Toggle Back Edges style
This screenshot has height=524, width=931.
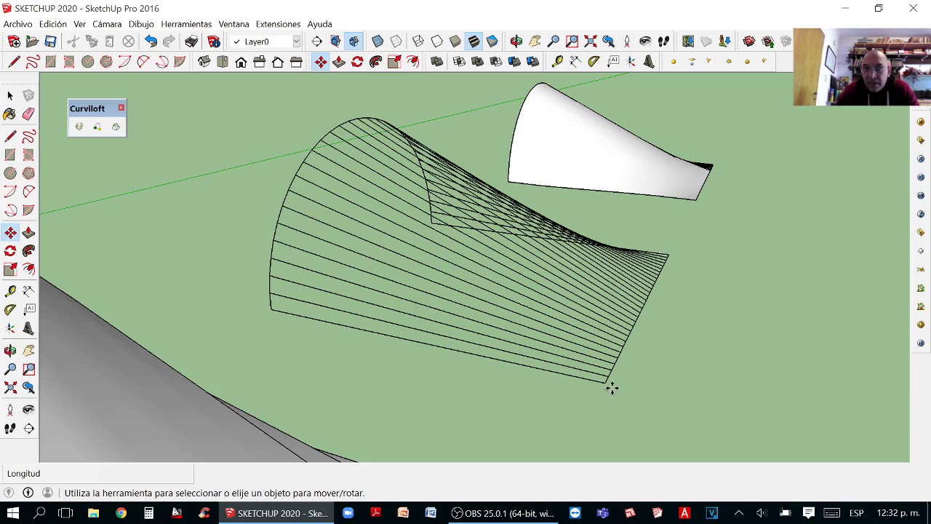click(396, 41)
